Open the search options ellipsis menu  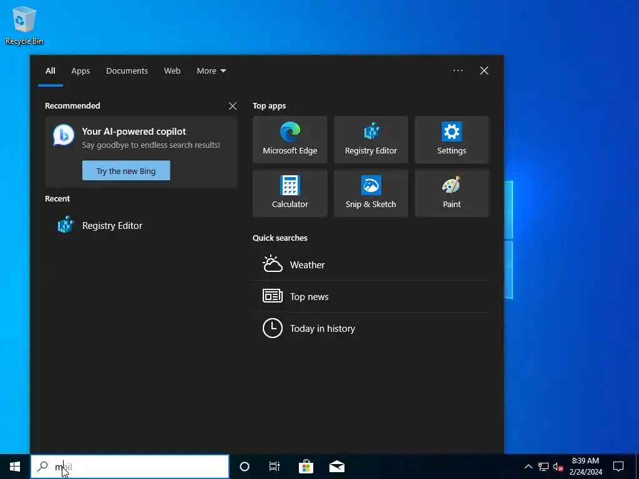pos(458,71)
